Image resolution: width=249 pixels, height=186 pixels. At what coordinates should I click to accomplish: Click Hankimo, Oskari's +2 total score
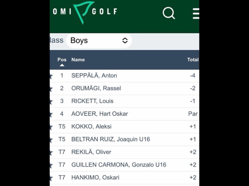click(193, 177)
